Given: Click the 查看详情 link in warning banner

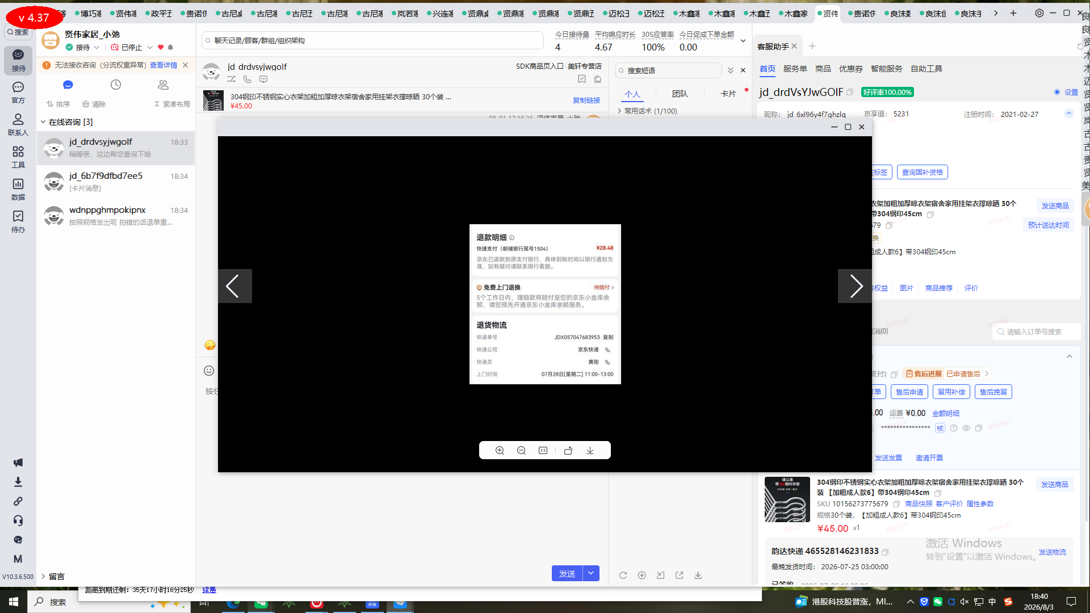Looking at the screenshot, I should 163,65.
